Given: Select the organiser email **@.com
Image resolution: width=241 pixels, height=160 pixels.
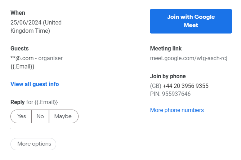Looking at the screenshot, I should click(22, 58).
